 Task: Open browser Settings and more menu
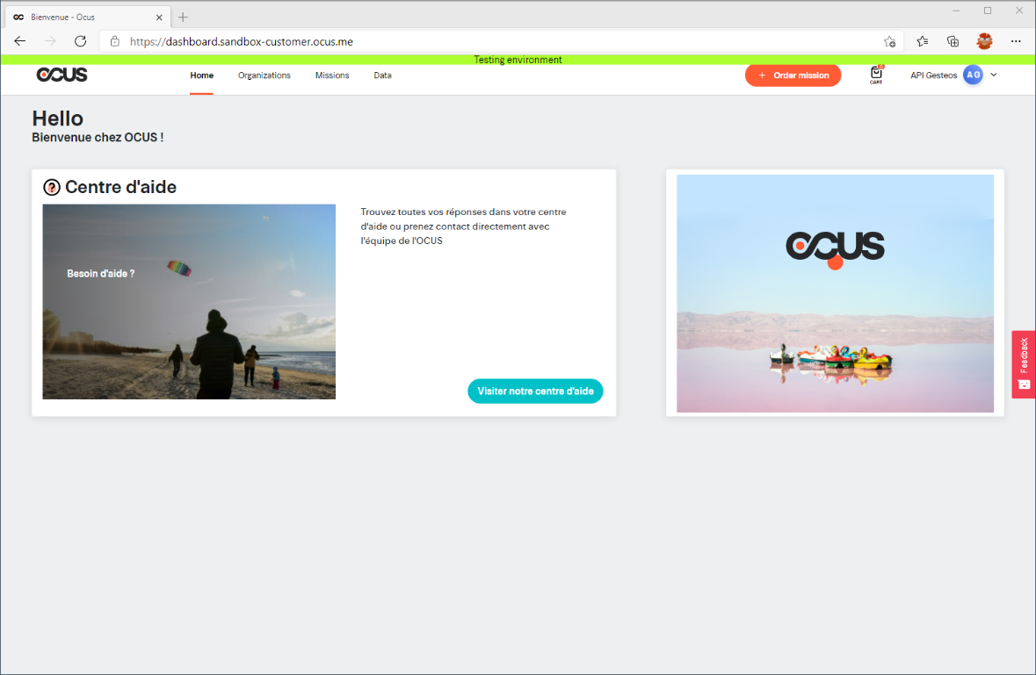point(1016,41)
